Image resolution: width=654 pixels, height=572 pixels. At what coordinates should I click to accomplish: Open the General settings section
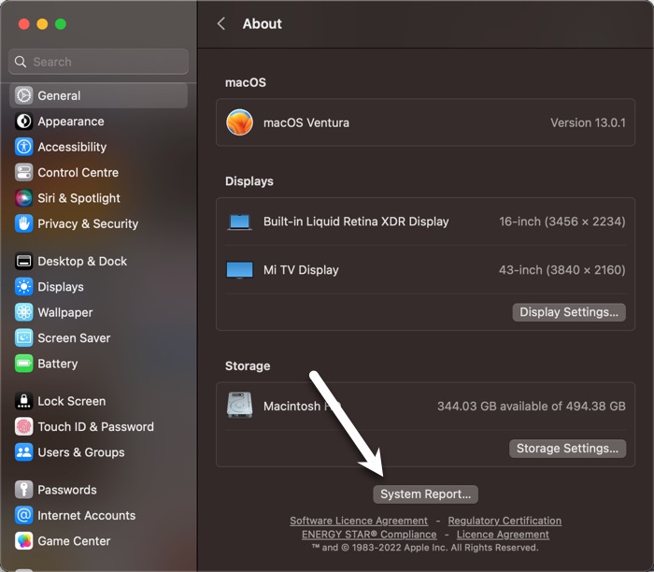point(98,95)
